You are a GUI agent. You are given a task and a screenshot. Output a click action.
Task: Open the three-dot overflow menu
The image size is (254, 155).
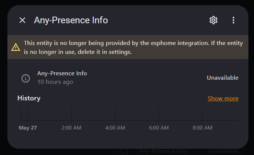[x=233, y=20]
